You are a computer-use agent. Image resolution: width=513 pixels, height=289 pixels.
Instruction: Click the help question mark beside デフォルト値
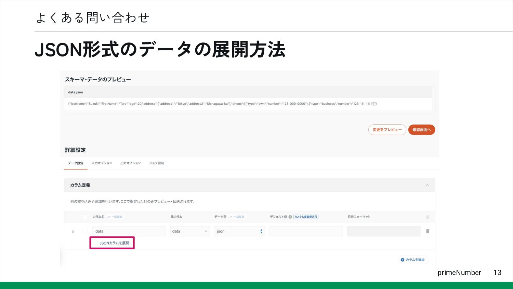[290, 217]
